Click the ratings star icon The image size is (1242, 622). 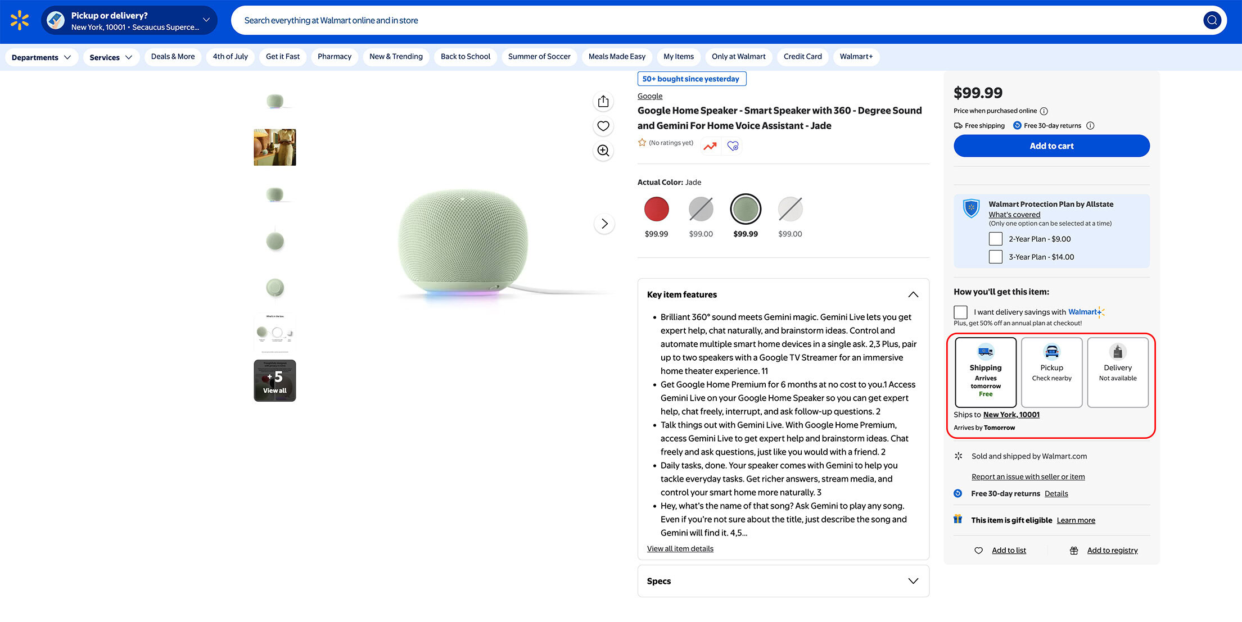click(x=642, y=143)
